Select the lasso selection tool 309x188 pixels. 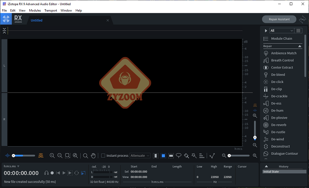click(179, 156)
